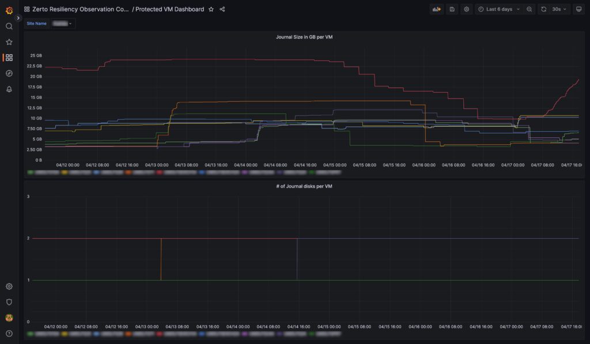Image resolution: width=590 pixels, height=344 pixels.
Task: Refresh the dashboard with circular arrows icon
Action: tap(544, 9)
